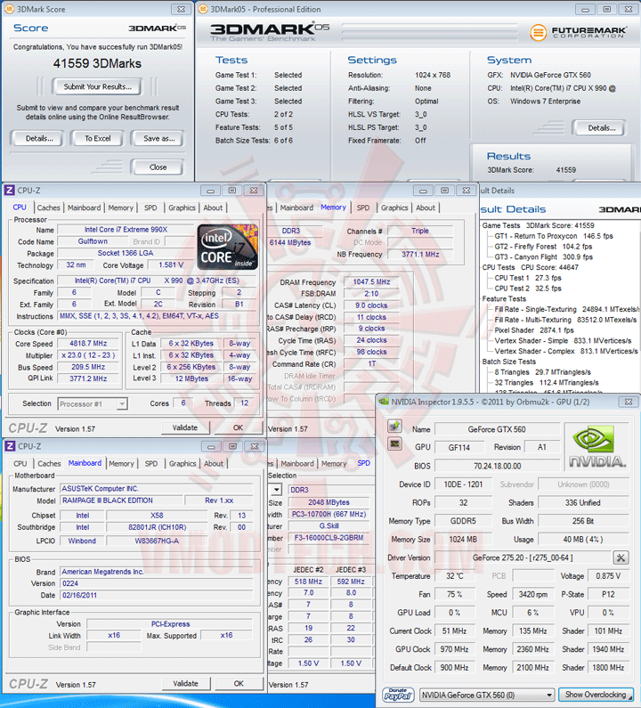Select the highlighted SPD tab in the CPU-Z SPD window
Image resolution: width=641 pixels, height=708 pixels.
363,463
